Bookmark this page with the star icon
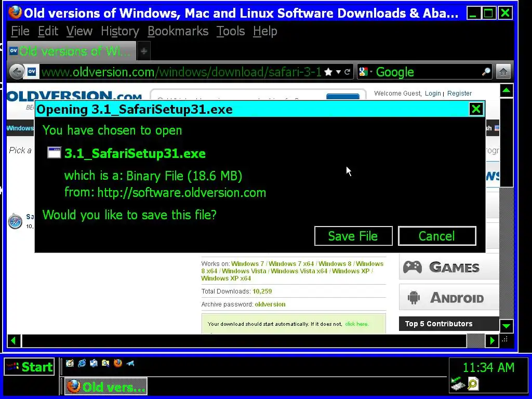The image size is (532, 399). click(x=328, y=72)
